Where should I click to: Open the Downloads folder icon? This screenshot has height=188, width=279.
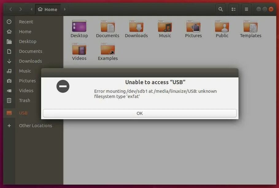(136, 26)
